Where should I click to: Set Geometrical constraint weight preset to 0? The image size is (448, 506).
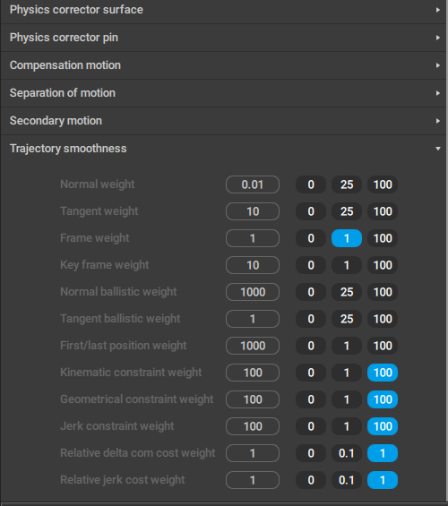[x=311, y=399]
